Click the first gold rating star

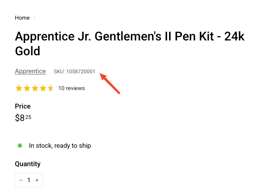point(19,88)
